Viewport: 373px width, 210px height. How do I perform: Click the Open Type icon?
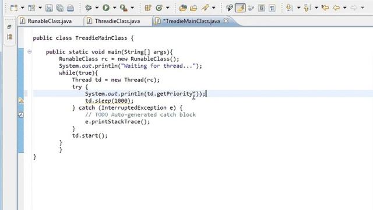(x=183, y=8)
